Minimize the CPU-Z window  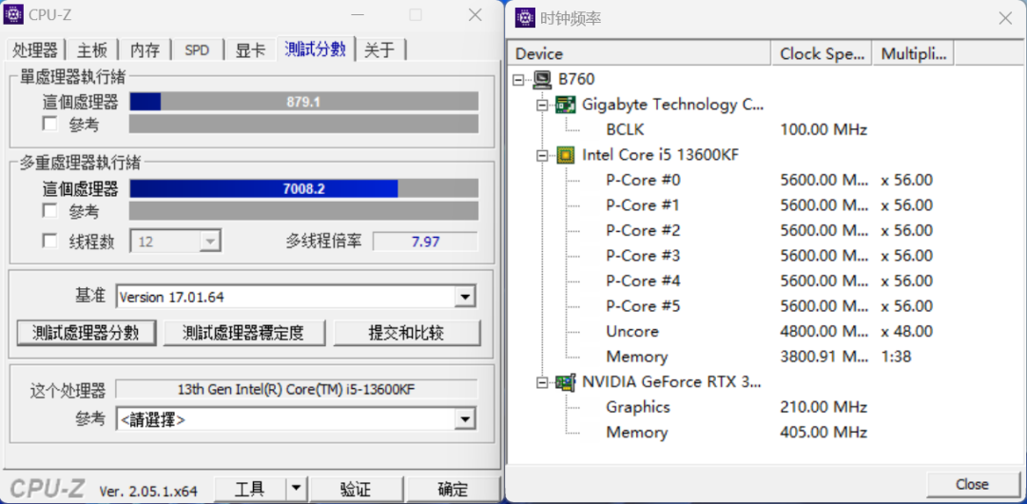click(x=358, y=14)
